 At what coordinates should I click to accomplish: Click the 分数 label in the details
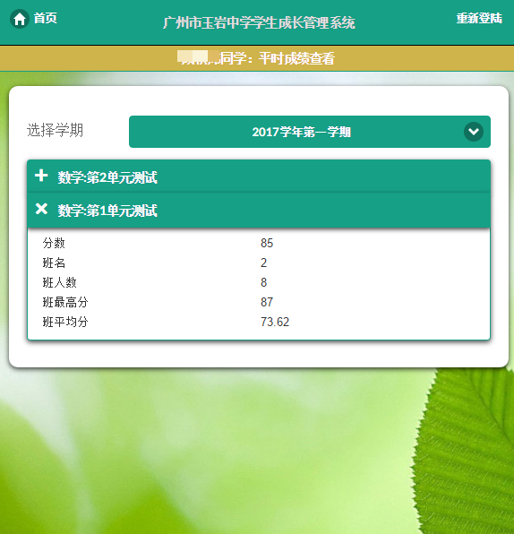tap(54, 243)
